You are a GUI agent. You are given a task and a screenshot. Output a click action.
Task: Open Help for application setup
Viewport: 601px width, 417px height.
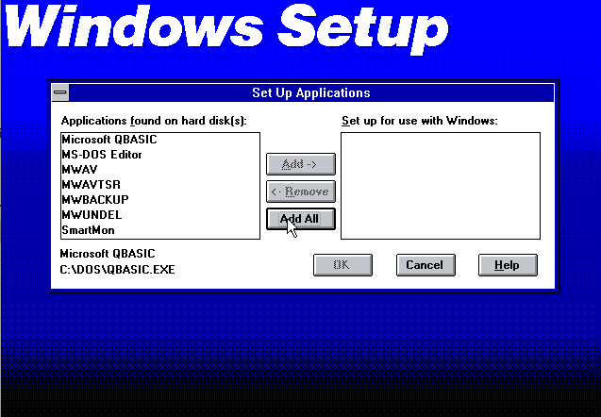(507, 265)
